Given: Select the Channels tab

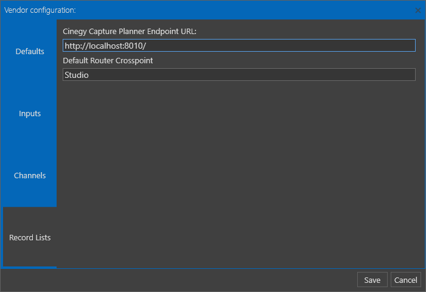Looking at the screenshot, I should pos(30,175).
